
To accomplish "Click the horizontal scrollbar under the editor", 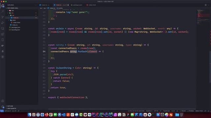I will (122, 109).
